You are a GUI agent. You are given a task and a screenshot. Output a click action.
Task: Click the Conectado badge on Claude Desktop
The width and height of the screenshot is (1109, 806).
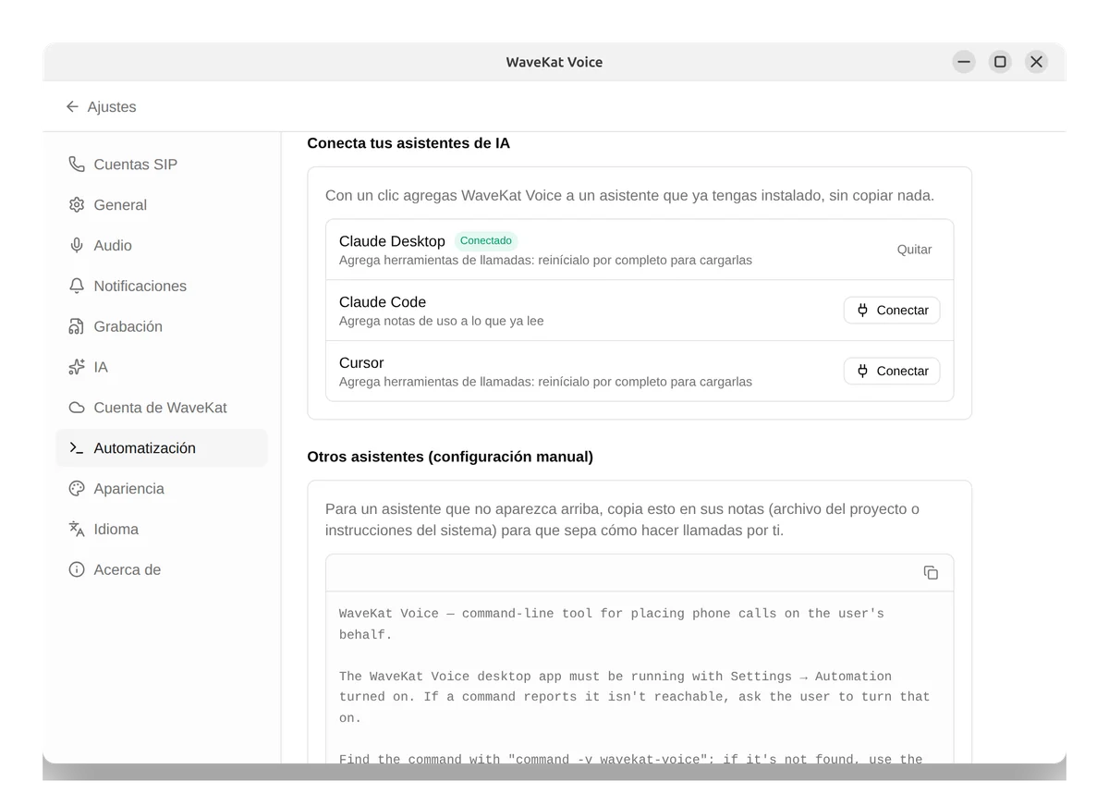pos(486,241)
